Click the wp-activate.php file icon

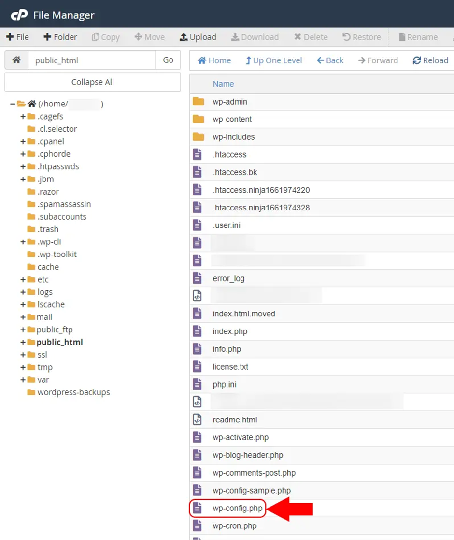click(197, 437)
